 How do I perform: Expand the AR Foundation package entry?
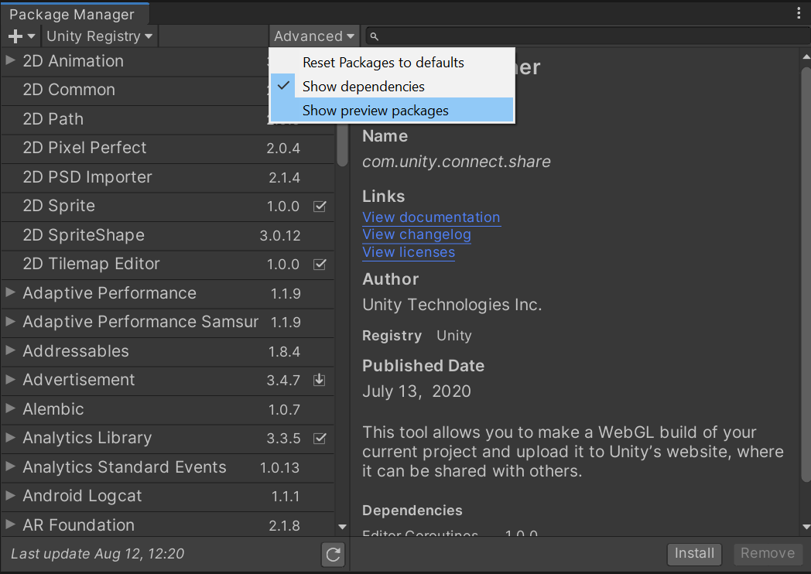point(9,525)
